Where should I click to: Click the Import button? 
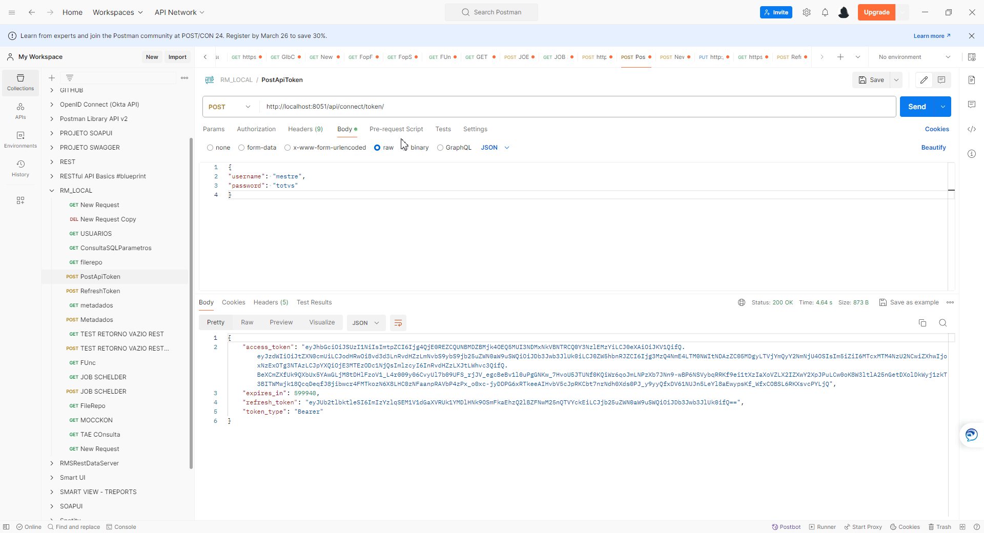click(x=177, y=57)
